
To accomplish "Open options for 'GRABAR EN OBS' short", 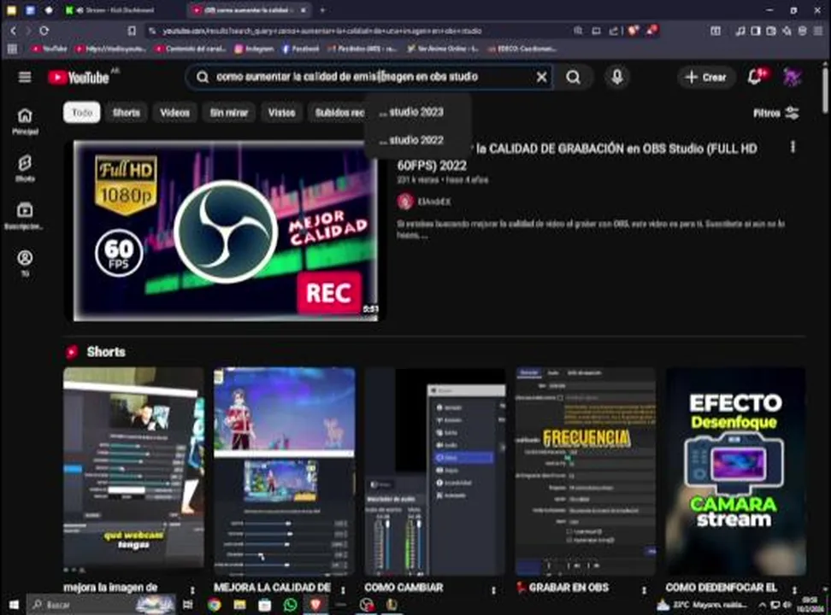I will tap(644, 589).
